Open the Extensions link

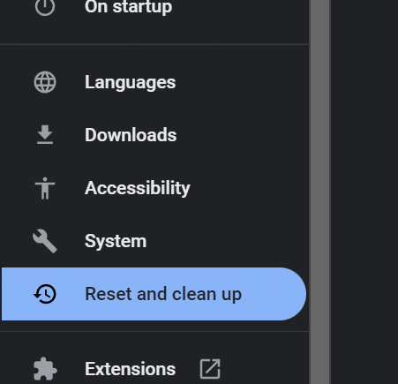point(130,369)
